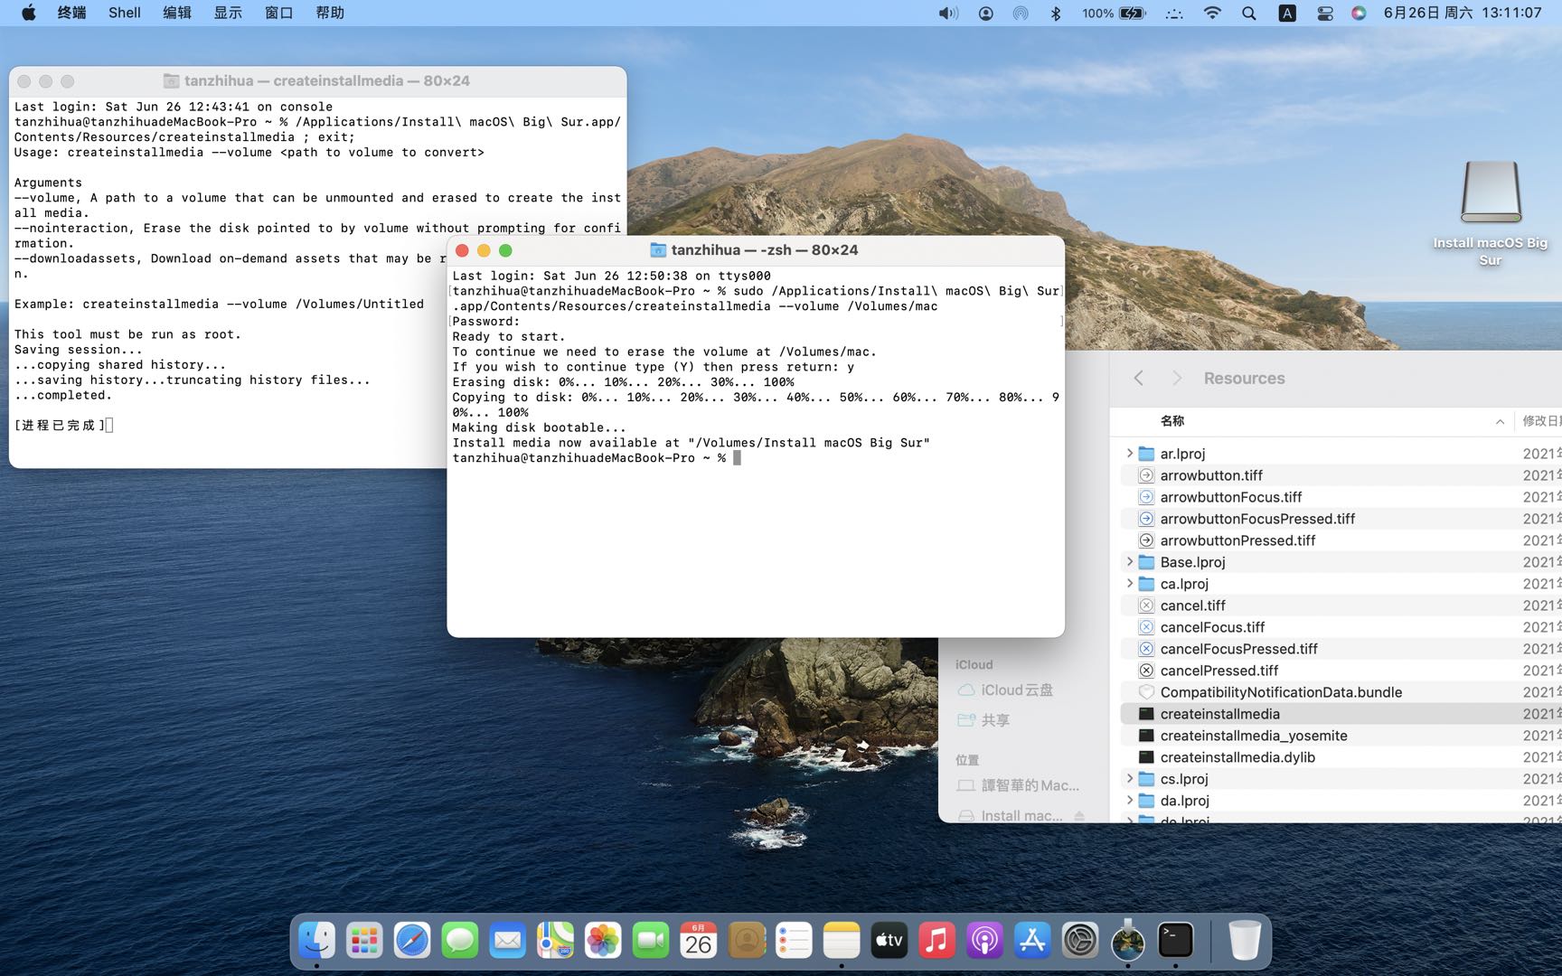Viewport: 1562px width, 976px height.
Task: Open Wi-Fi status menu
Action: pyautogui.click(x=1212, y=13)
